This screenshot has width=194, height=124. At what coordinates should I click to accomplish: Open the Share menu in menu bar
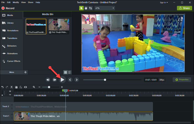coord(30,2)
